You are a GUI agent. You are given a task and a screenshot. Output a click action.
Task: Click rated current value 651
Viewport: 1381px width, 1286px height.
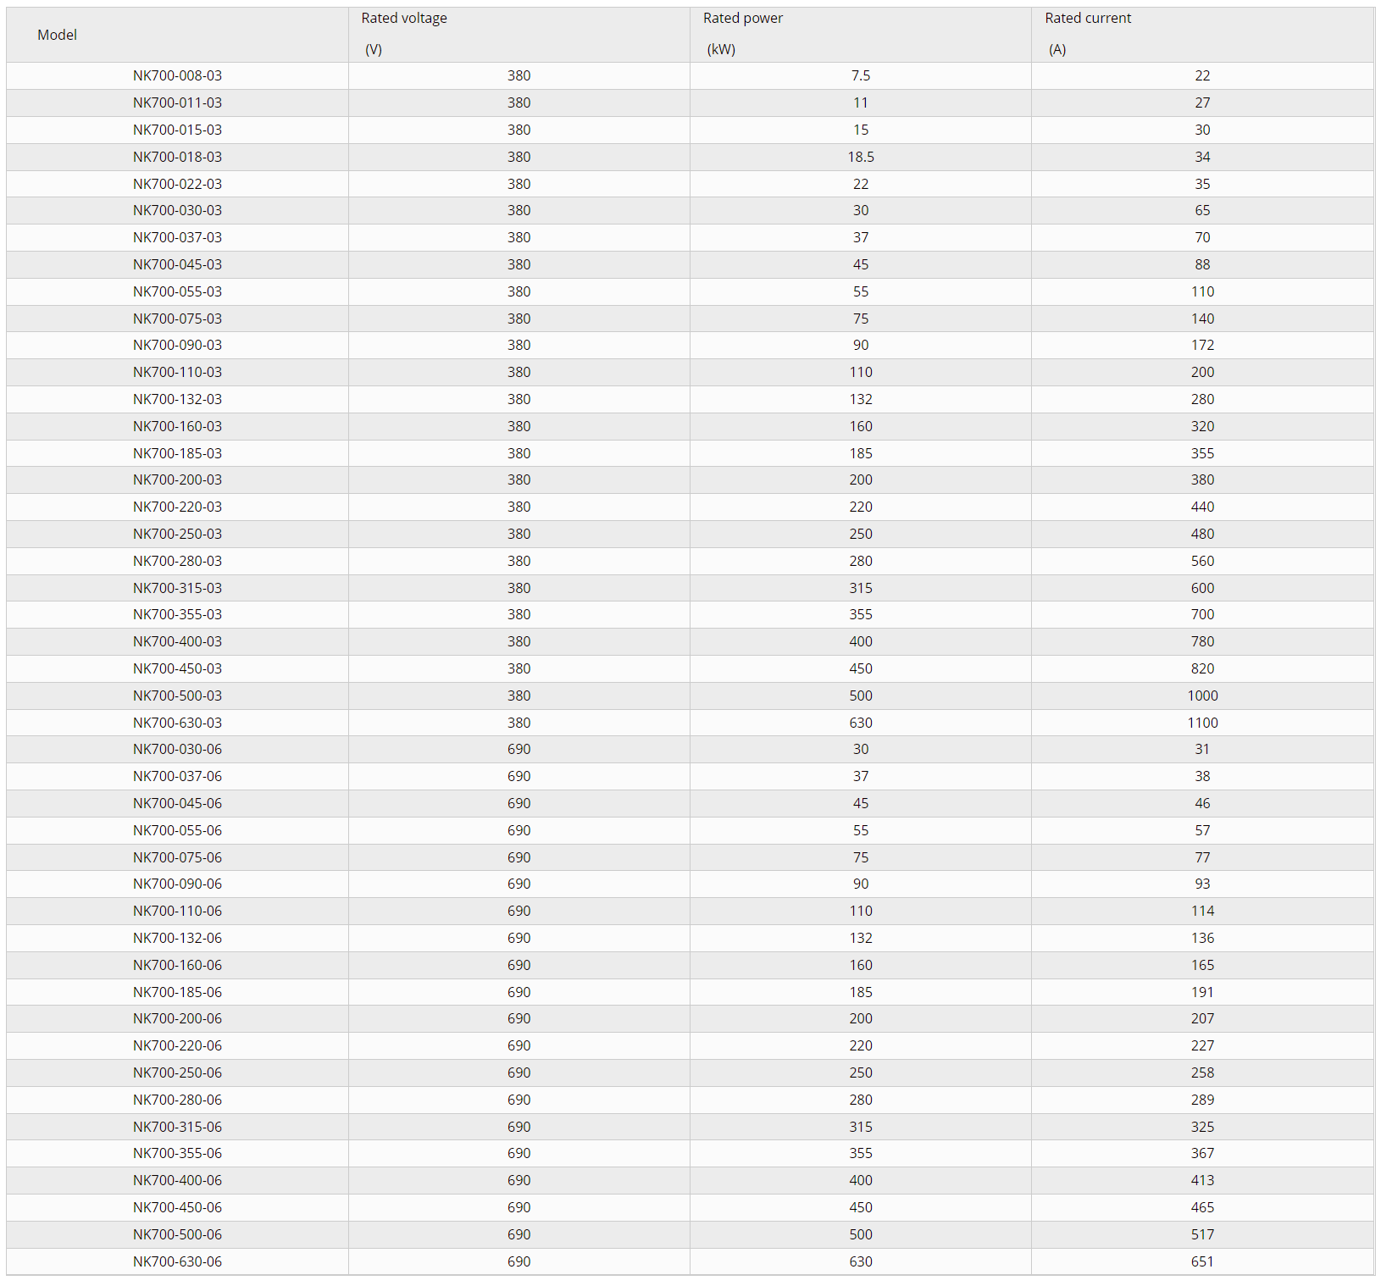click(x=1202, y=1261)
